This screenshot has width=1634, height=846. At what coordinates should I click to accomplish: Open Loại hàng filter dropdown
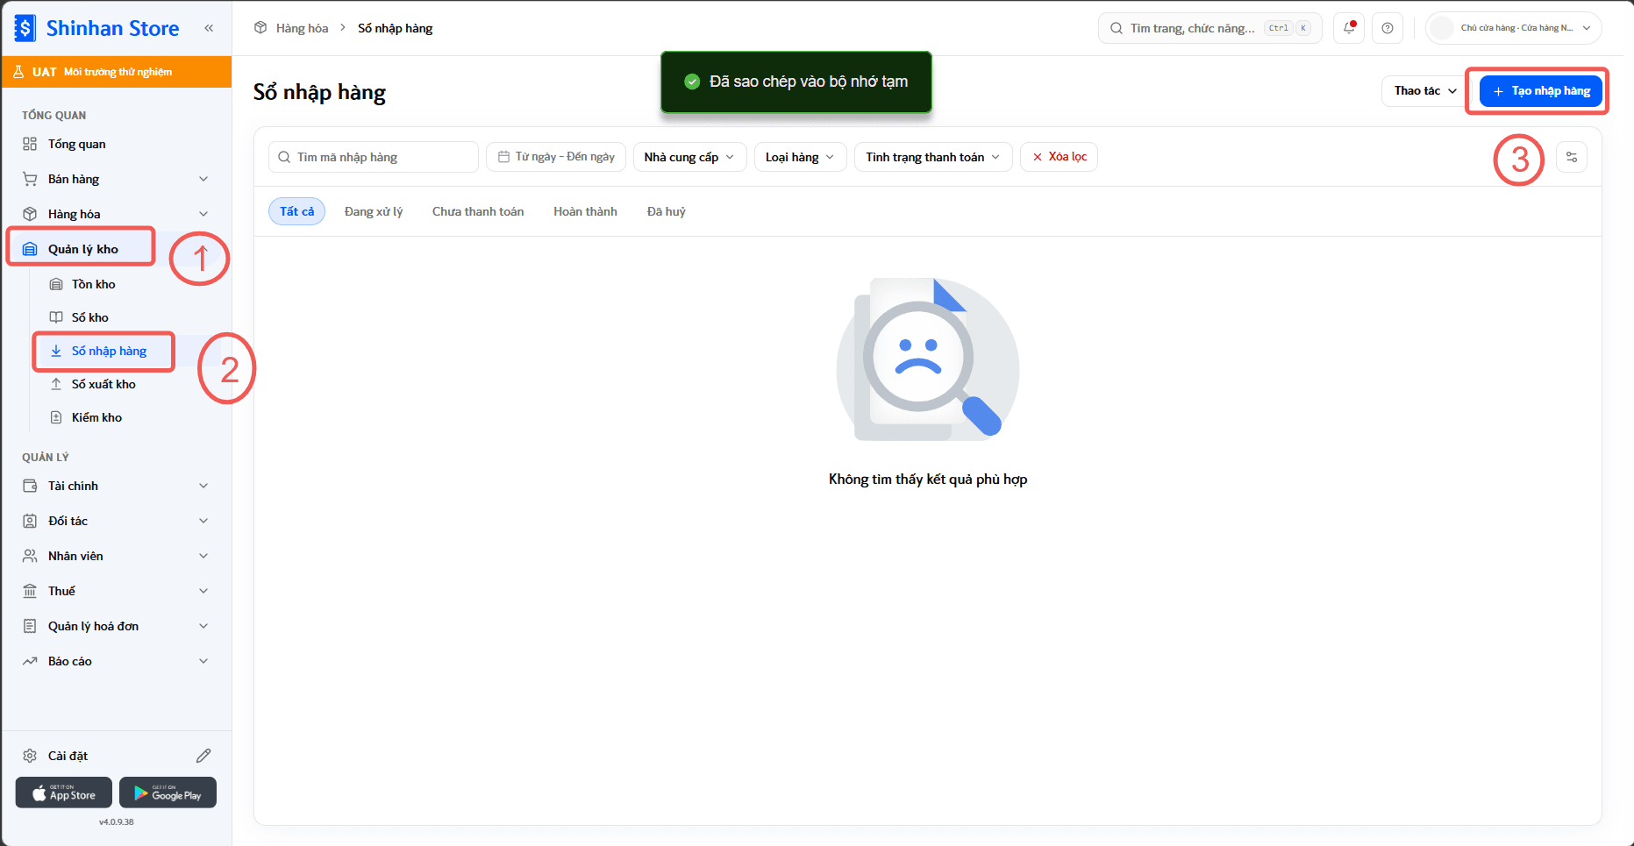(x=800, y=157)
